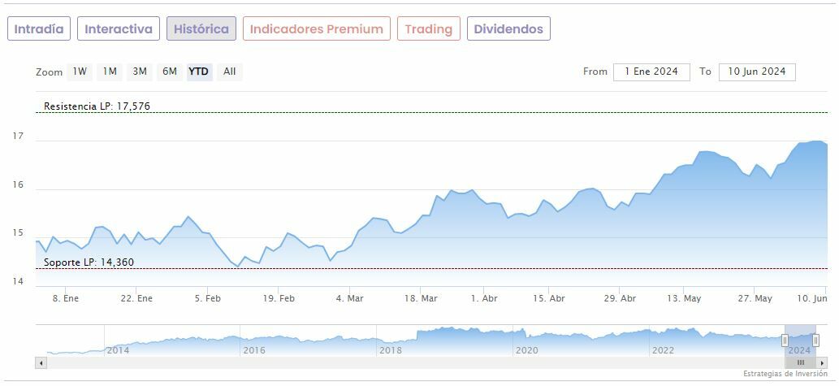Open Estrategias de Inversión credit link

click(785, 374)
